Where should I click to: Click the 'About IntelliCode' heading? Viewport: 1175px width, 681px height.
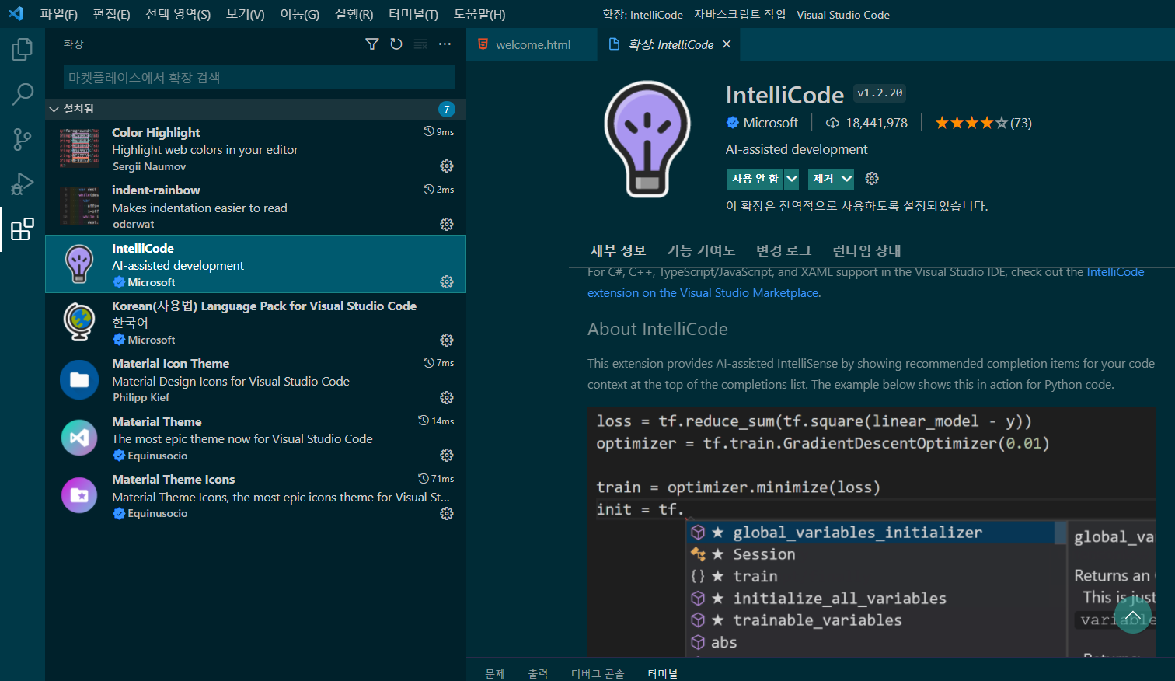coord(657,329)
